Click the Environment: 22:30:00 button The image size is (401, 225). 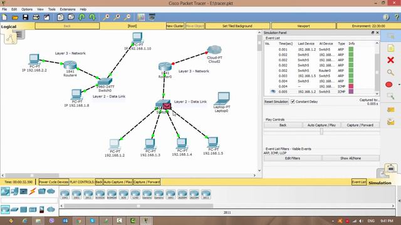tap(368, 26)
